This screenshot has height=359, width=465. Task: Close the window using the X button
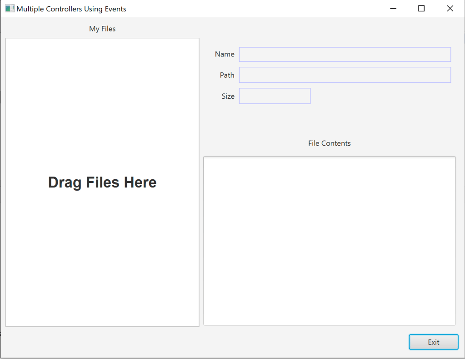pos(450,9)
